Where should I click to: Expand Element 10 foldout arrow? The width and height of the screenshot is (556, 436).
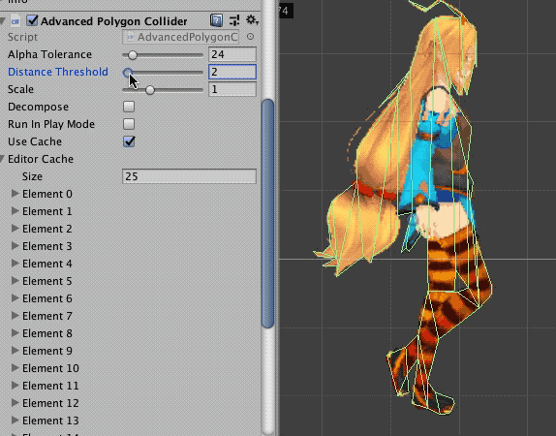tap(15, 367)
